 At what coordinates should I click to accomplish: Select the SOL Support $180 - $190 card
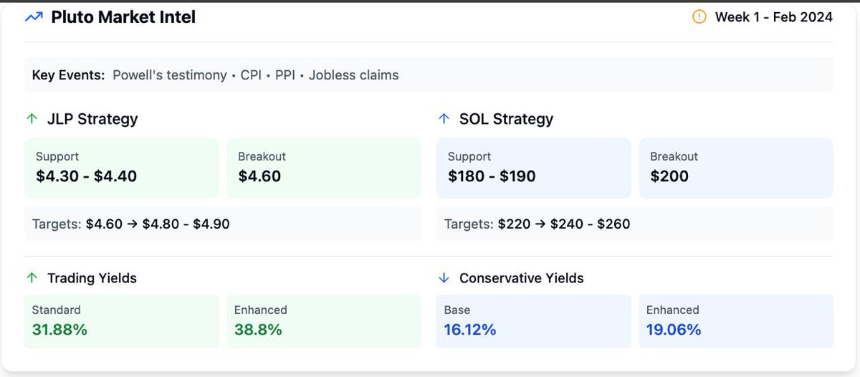(534, 168)
